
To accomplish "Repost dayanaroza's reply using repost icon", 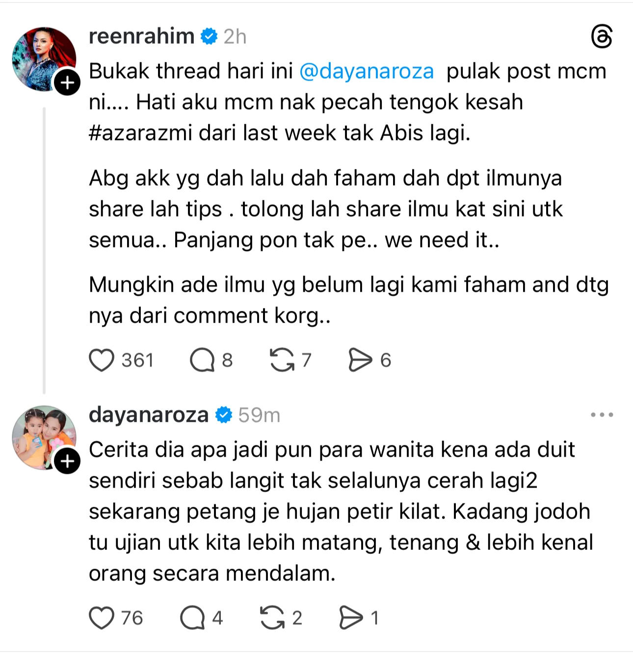I will pyautogui.click(x=272, y=618).
